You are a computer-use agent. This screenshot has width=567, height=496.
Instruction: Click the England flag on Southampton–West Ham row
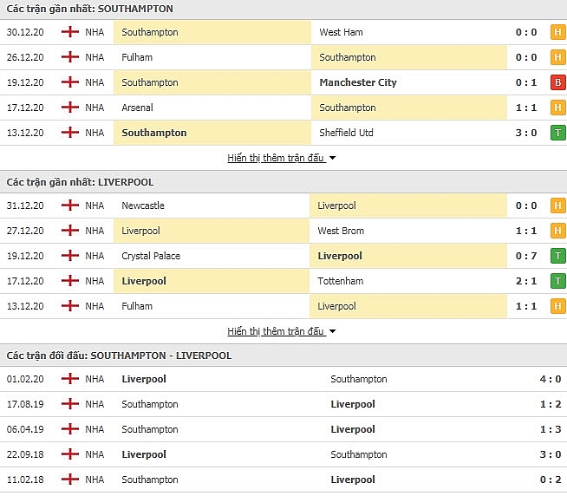(x=70, y=32)
